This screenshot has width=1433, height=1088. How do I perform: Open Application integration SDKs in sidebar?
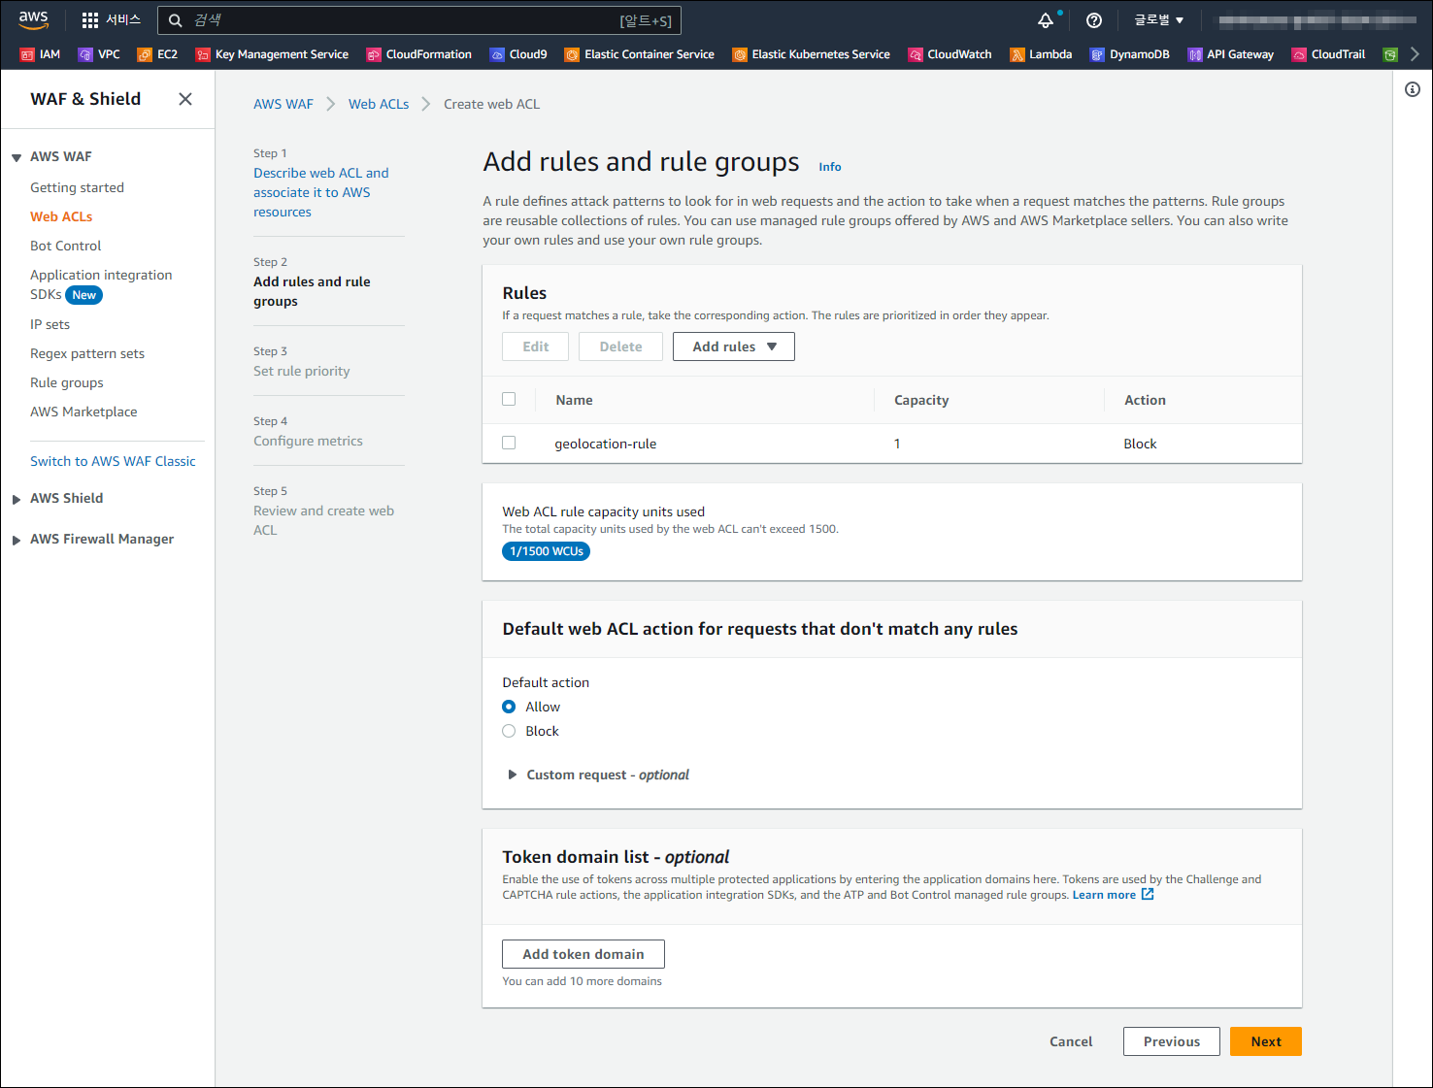tap(101, 284)
